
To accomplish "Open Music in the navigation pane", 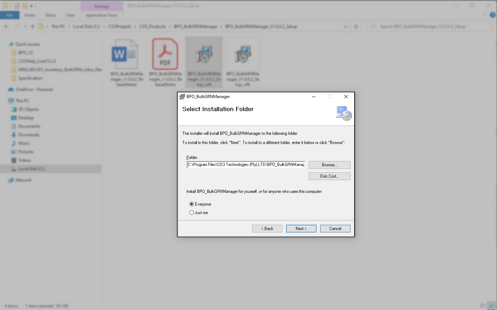I will click(24, 143).
